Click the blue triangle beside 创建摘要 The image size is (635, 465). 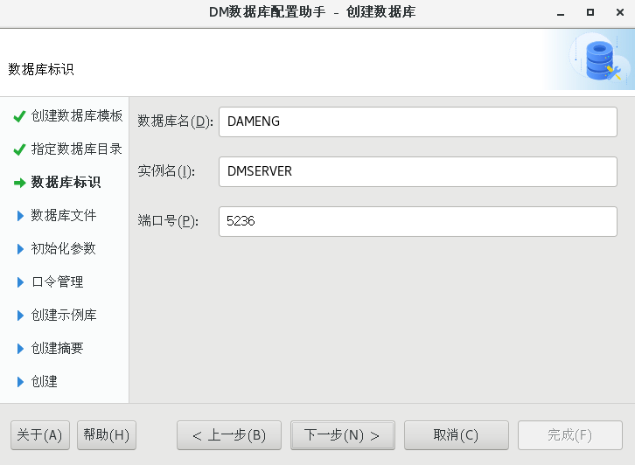point(20,349)
